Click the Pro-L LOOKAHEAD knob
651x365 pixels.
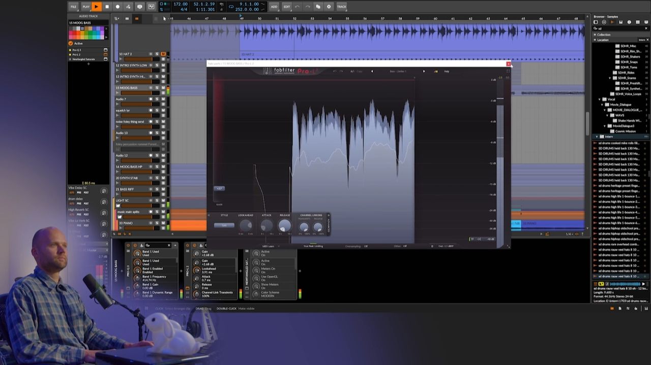[x=245, y=226]
